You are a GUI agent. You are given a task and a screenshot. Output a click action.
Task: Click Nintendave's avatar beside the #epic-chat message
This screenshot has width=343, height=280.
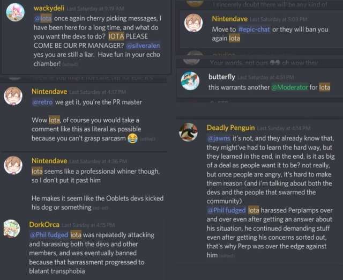pos(193,23)
